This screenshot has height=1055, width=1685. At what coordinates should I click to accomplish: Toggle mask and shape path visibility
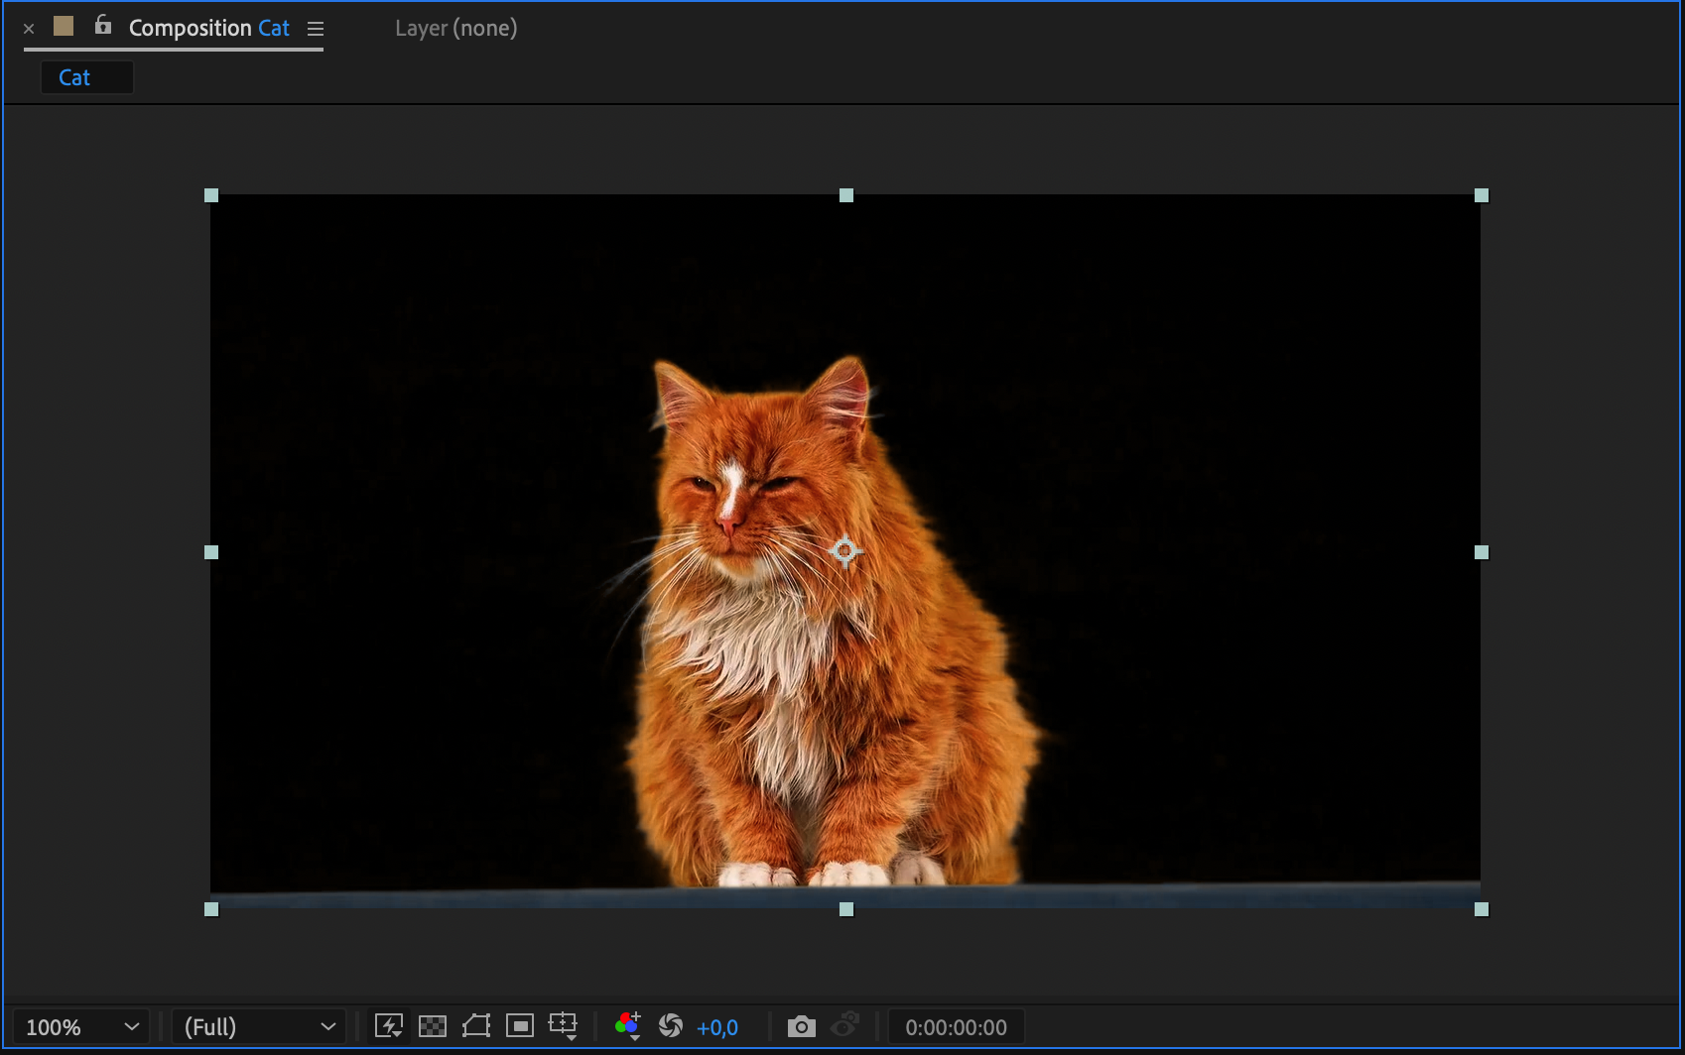[476, 1026]
